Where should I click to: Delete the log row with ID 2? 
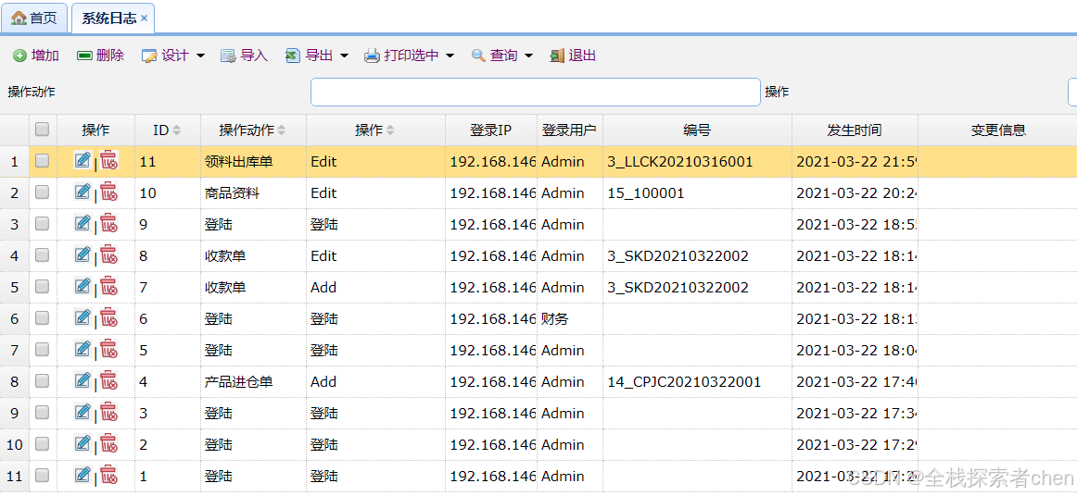click(108, 444)
